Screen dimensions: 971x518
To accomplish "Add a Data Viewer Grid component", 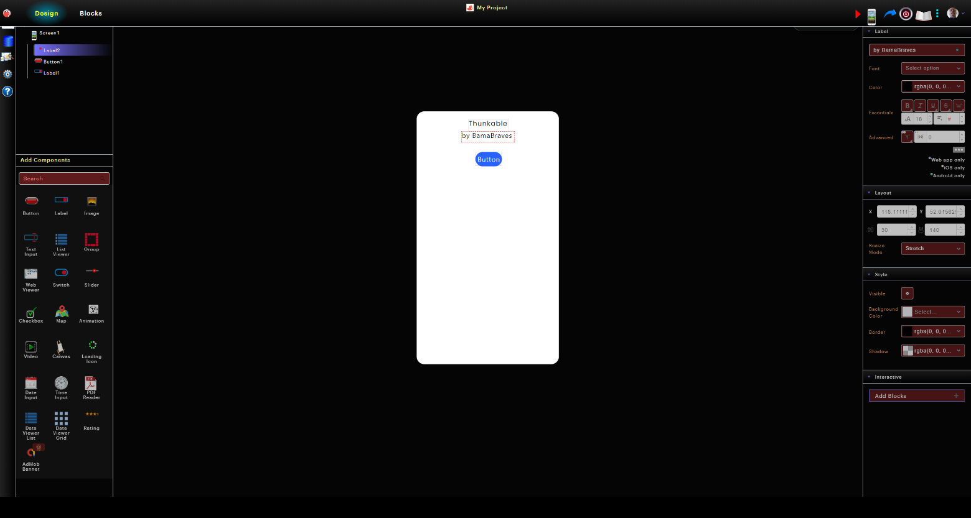I will [61, 426].
